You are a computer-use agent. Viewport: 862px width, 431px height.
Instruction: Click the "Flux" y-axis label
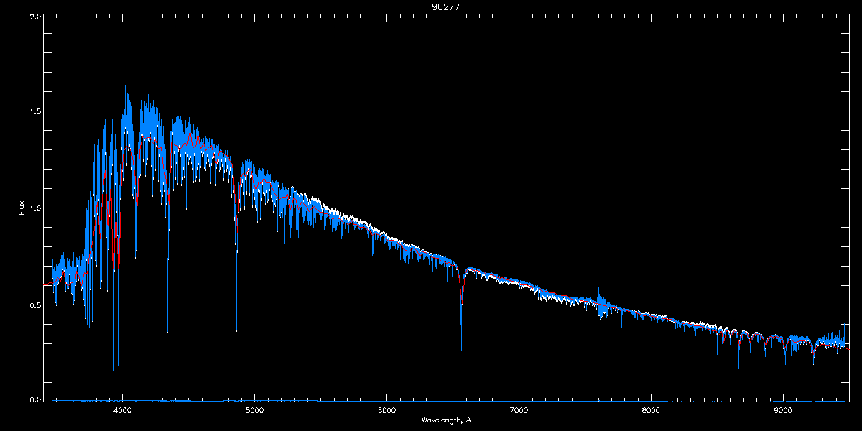(22, 208)
